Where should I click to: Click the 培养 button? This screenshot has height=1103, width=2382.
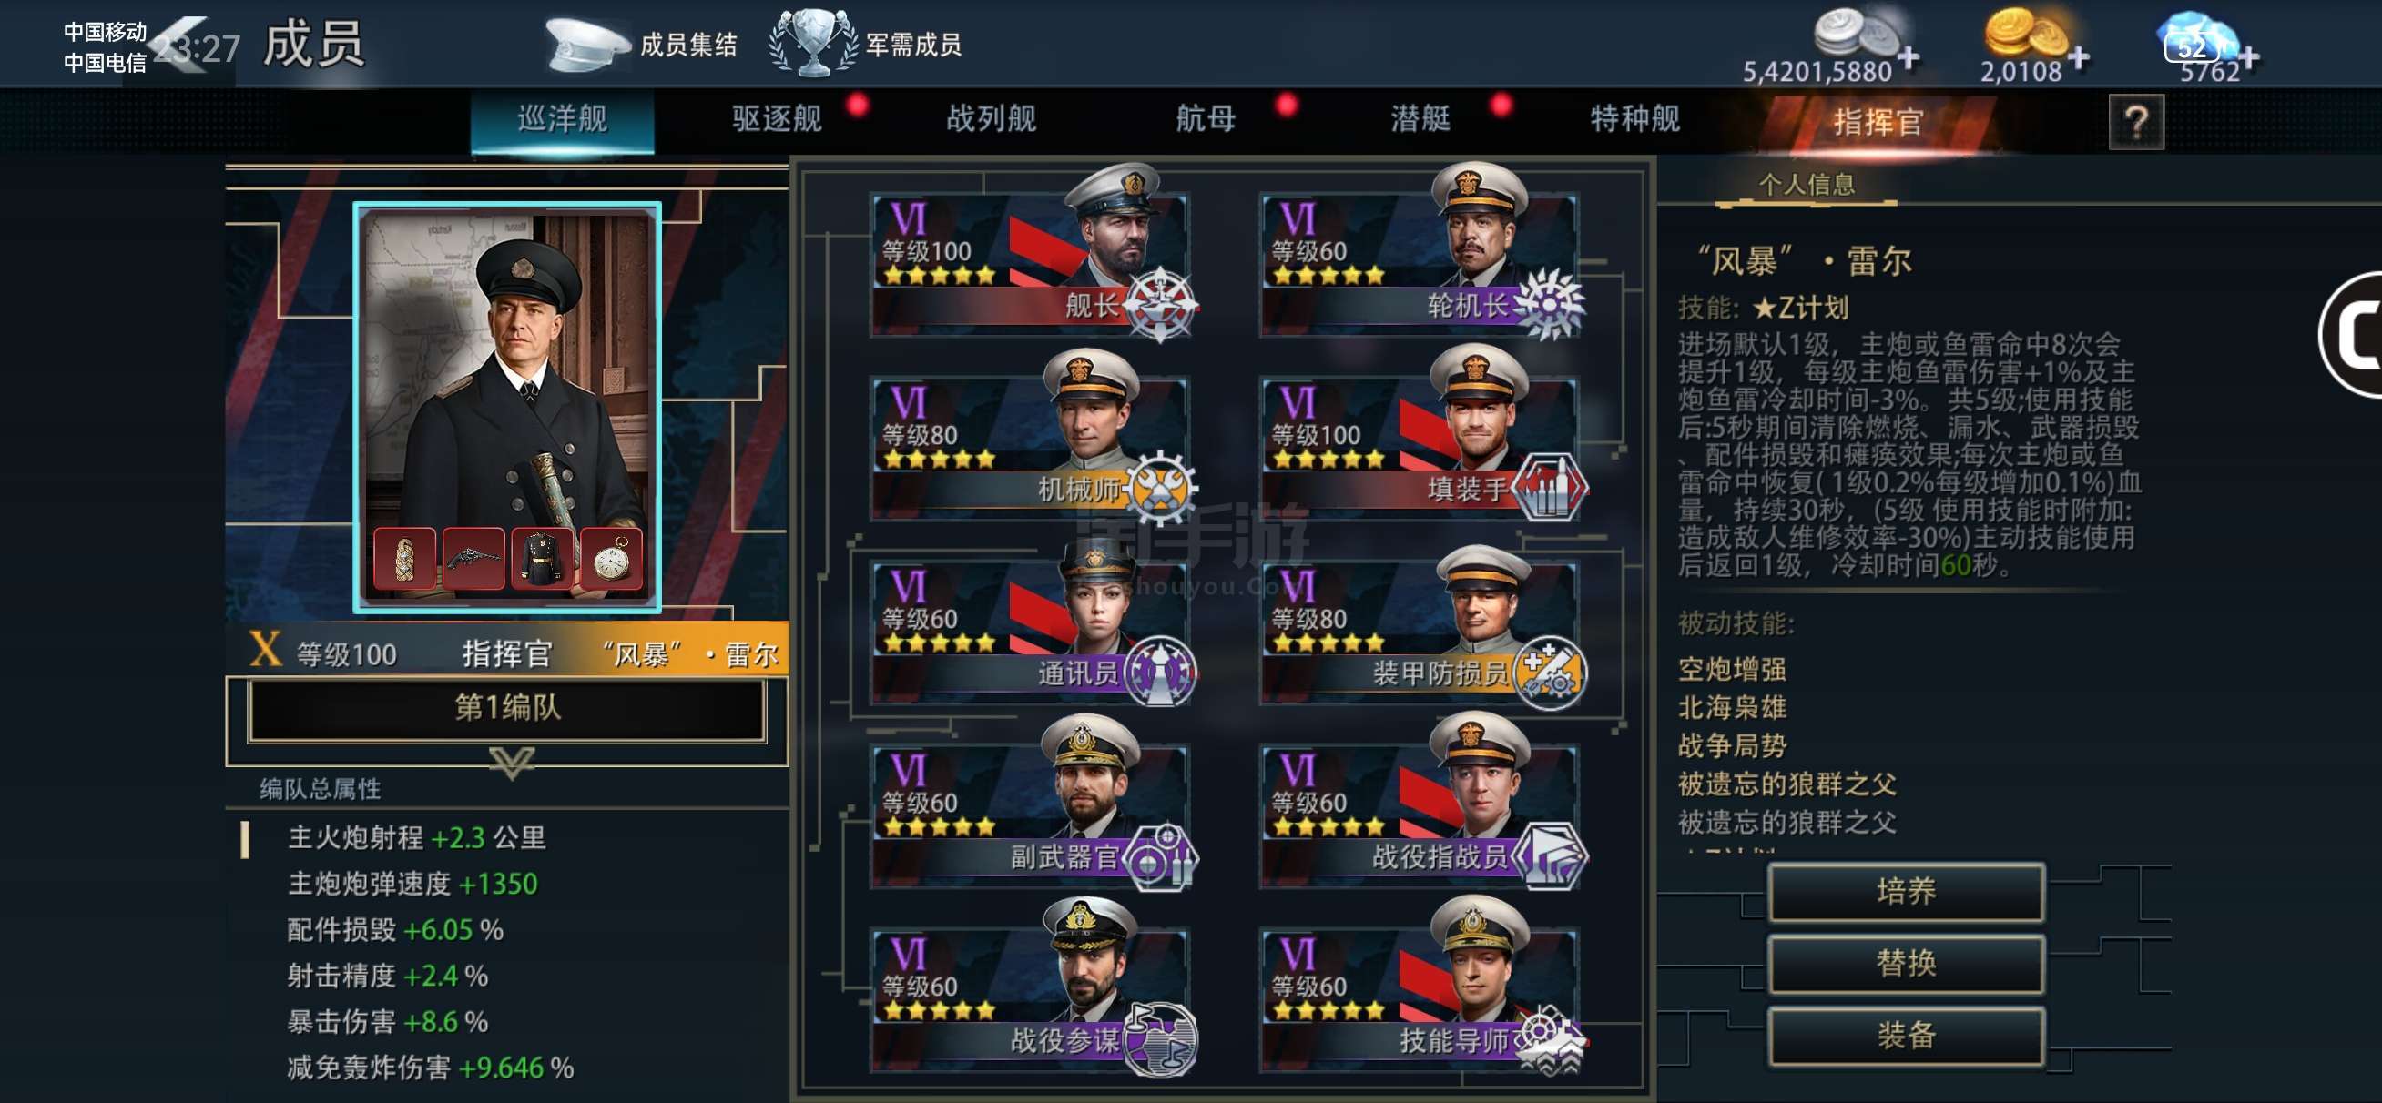click(x=1905, y=890)
